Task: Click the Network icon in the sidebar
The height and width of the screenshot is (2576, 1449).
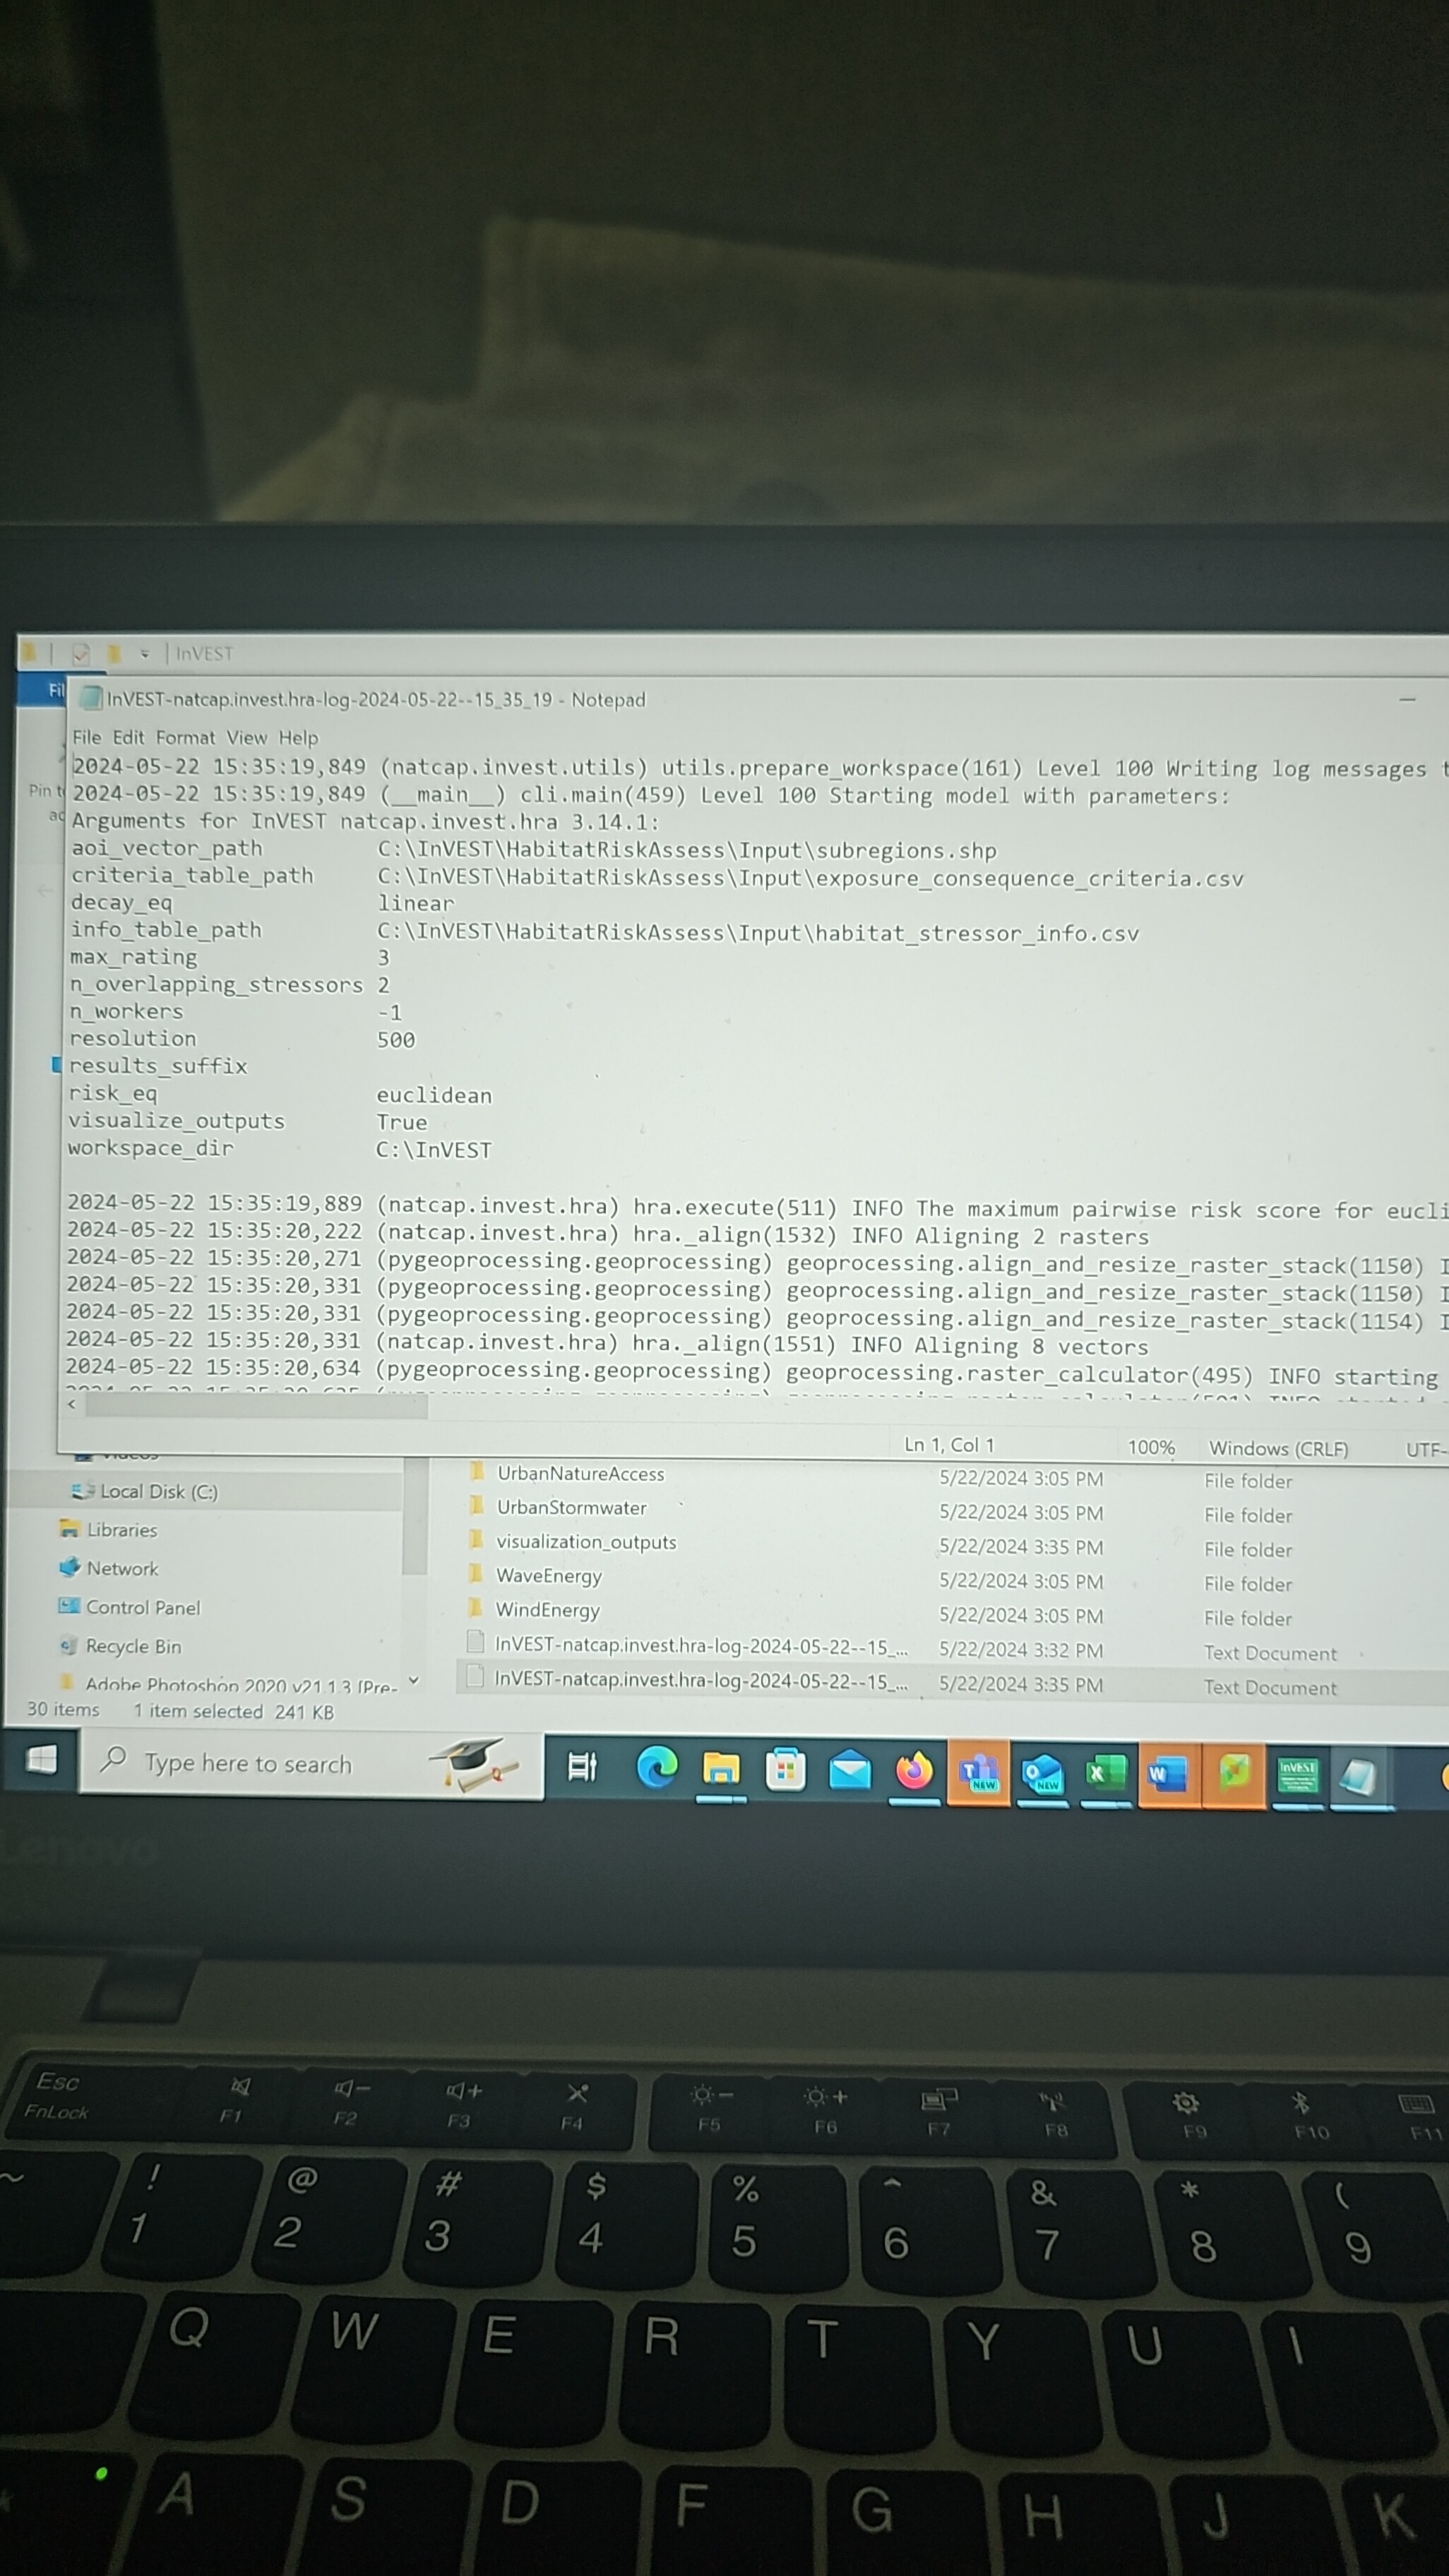Action: click(x=69, y=1567)
